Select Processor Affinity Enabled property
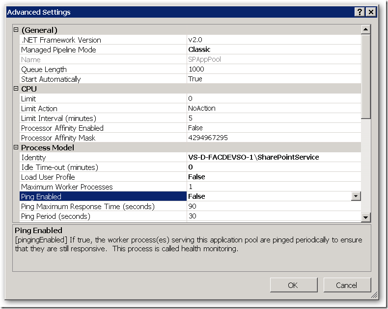This screenshot has width=388, height=309. 103,128
